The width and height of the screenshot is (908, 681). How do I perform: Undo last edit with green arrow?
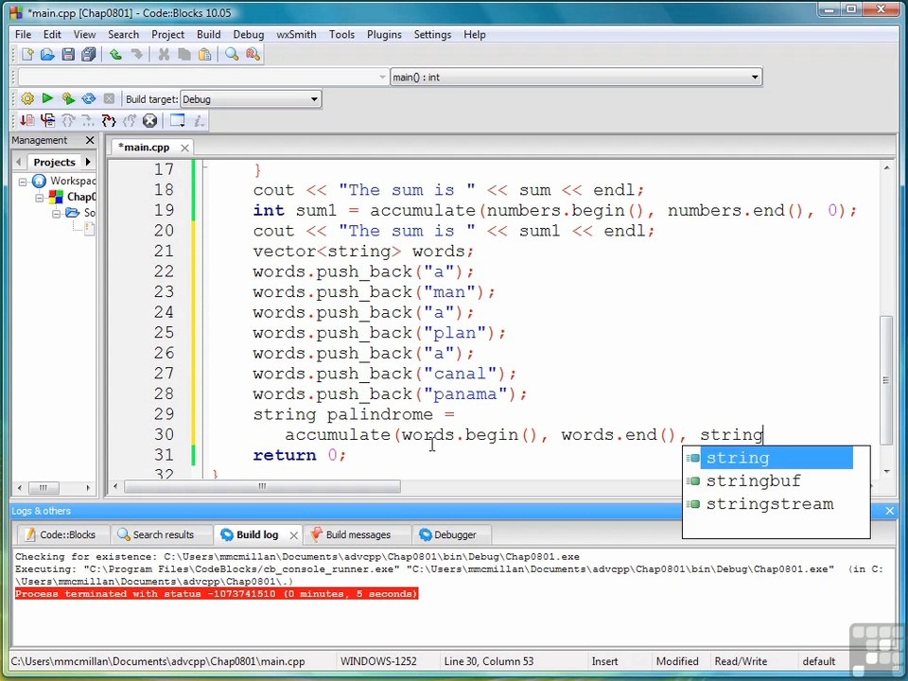pos(115,55)
